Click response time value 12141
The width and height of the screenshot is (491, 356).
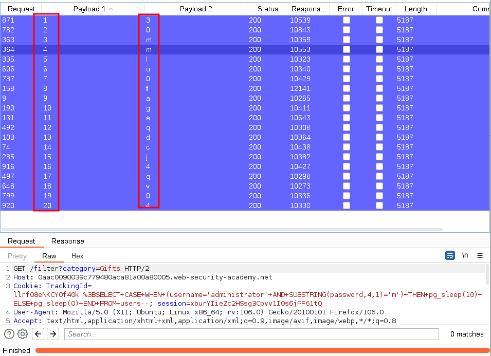300,88
